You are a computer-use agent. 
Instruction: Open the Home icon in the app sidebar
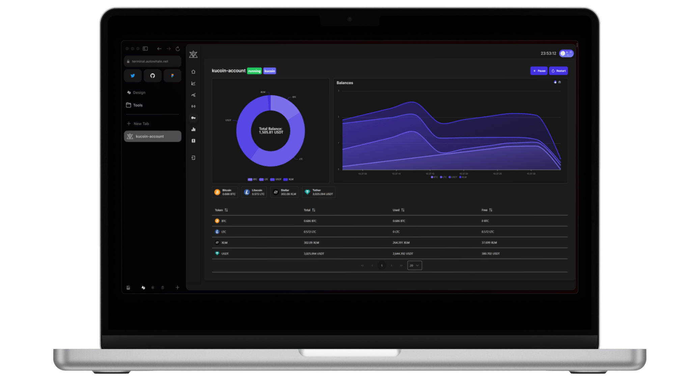tap(193, 72)
